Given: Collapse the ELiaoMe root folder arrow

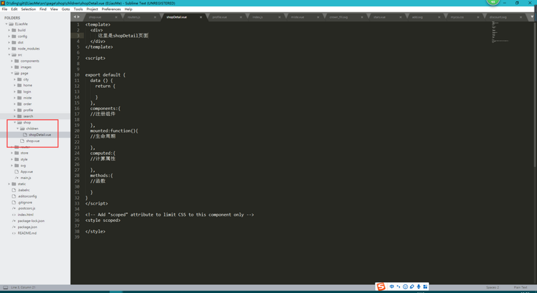Looking at the screenshot, I should [x=7, y=24].
